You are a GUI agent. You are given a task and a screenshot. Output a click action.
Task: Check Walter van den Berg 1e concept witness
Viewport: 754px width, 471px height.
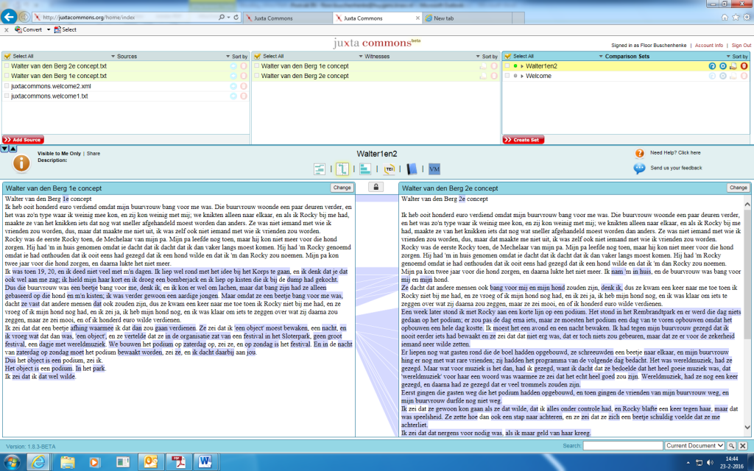(256, 66)
